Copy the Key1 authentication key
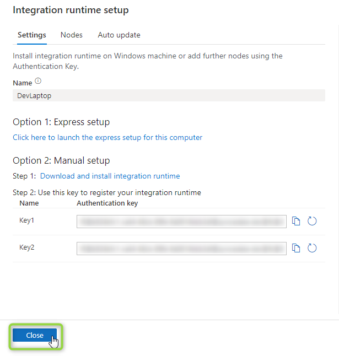This screenshot has width=339, height=356. coord(296,221)
